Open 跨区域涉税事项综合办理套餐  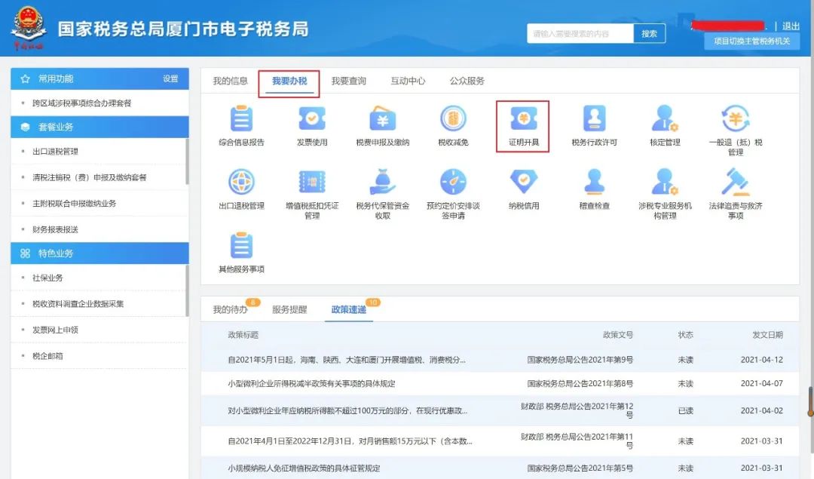(81, 103)
